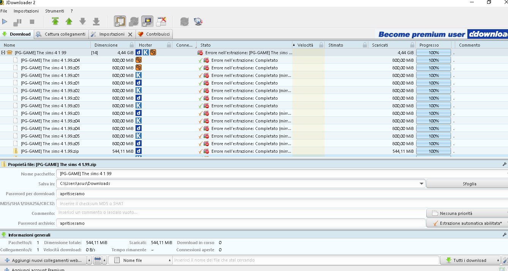Sort by Stato column header
This screenshot has width=508, height=271.
coord(245,45)
